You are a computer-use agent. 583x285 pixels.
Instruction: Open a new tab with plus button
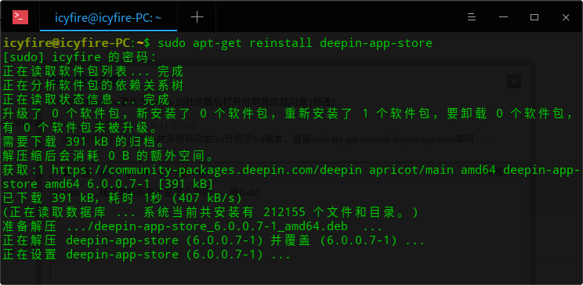[x=197, y=17]
